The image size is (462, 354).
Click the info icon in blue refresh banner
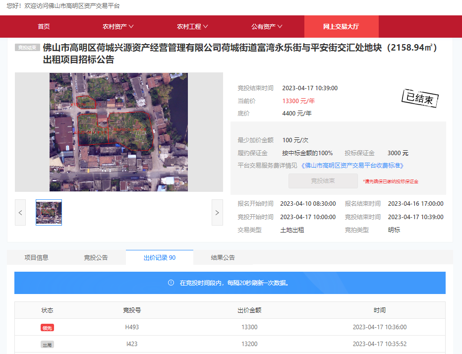171,283
